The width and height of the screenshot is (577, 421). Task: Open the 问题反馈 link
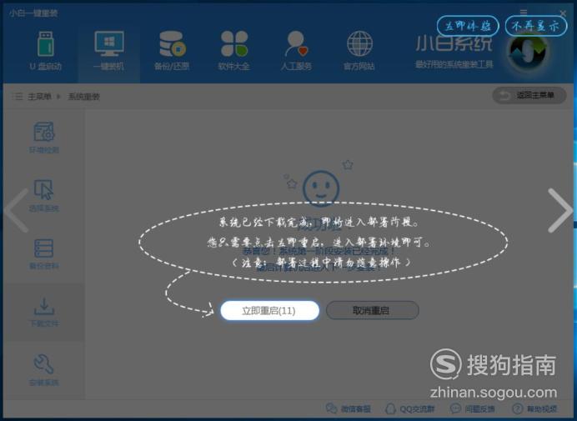tap(473, 408)
